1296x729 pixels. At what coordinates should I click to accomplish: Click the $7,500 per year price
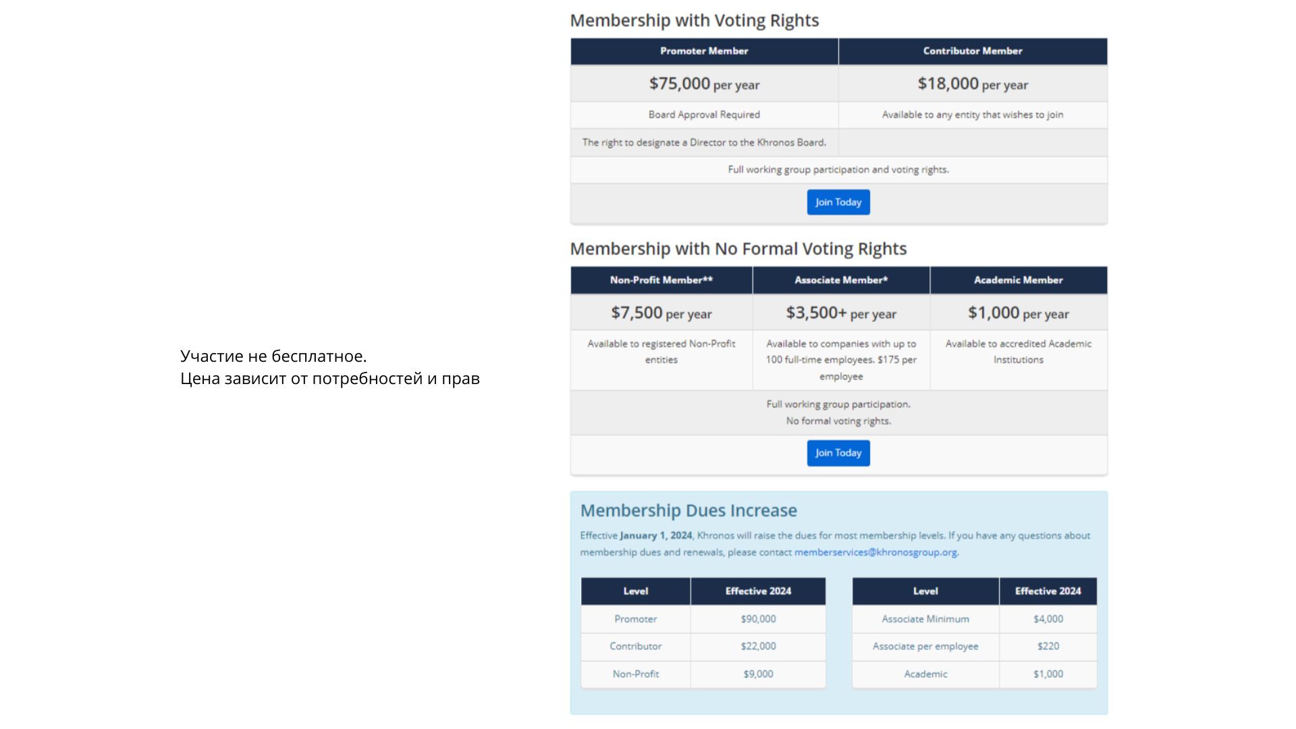point(661,313)
